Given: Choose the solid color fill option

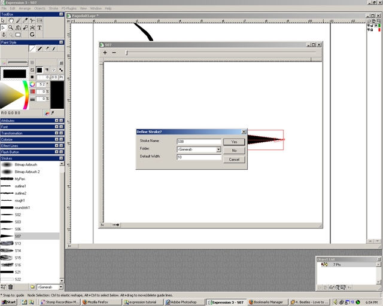Looking at the screenshot, I should click(39, 70).
